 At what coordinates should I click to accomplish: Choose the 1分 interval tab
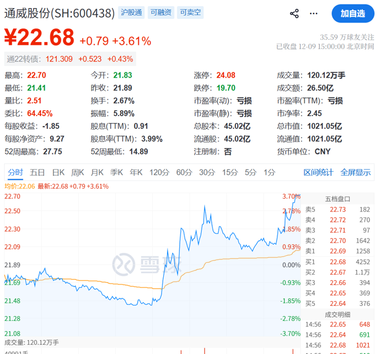click(x=269, y=172)
